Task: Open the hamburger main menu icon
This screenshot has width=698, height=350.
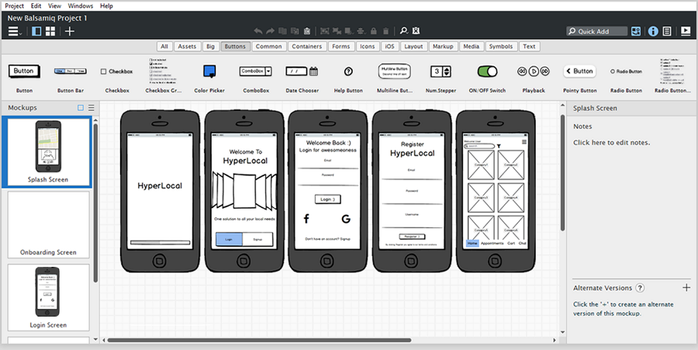Action: pos(14,31)
